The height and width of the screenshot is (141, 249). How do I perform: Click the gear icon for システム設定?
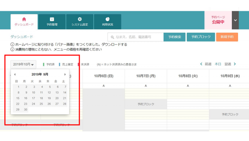tap(80, 19)
